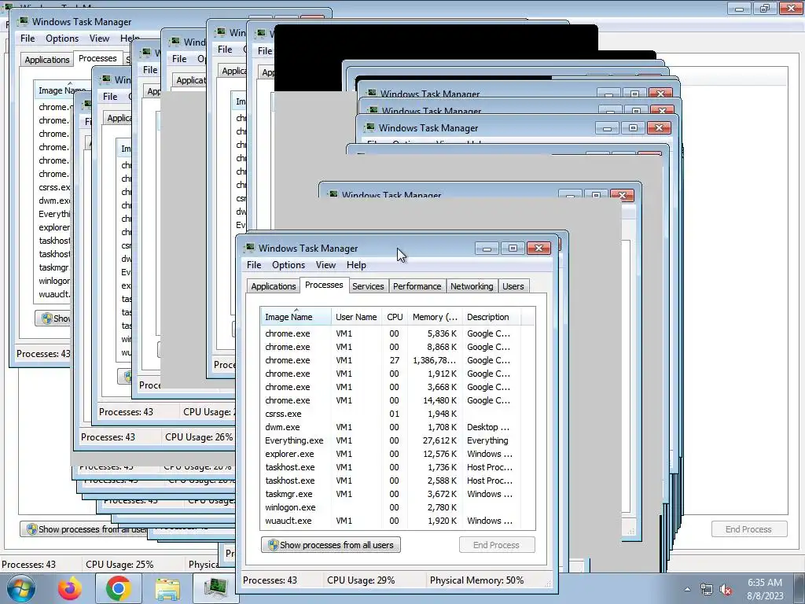Select taskhost.exe row with 1,736 K memory
The image size is (805, 604).
click(398, 467)
